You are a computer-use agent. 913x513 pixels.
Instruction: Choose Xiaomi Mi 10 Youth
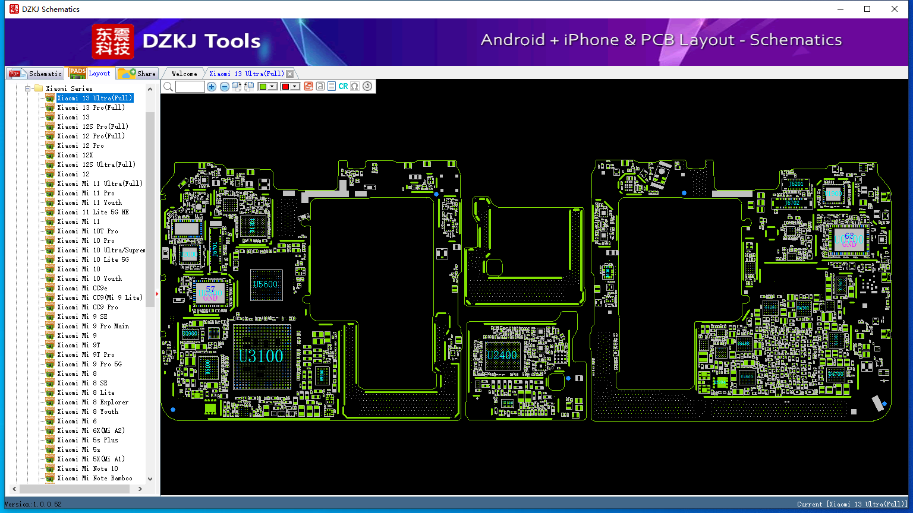click(89, 278)
